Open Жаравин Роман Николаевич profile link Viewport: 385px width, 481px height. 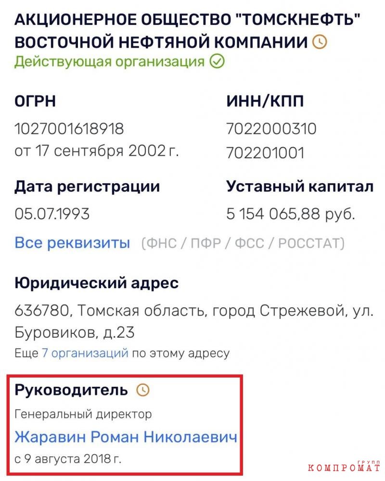(126, 437)
